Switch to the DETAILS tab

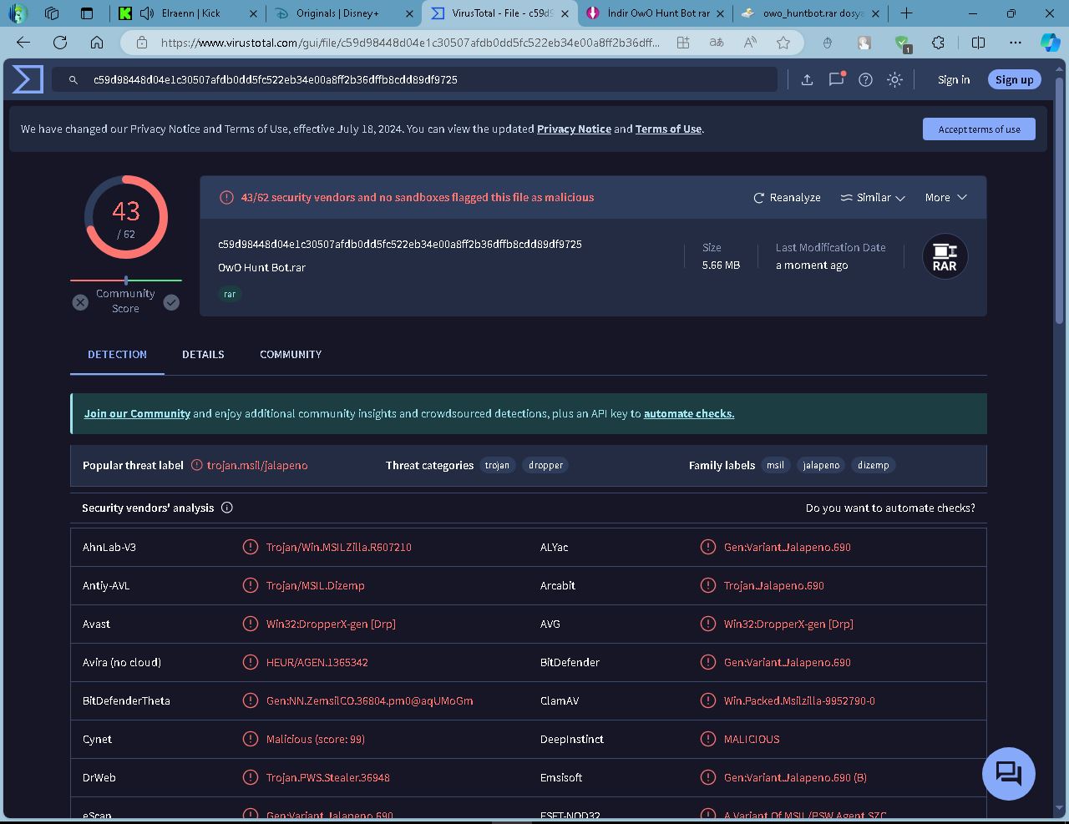pyautogui.click(x=203, y=355)
